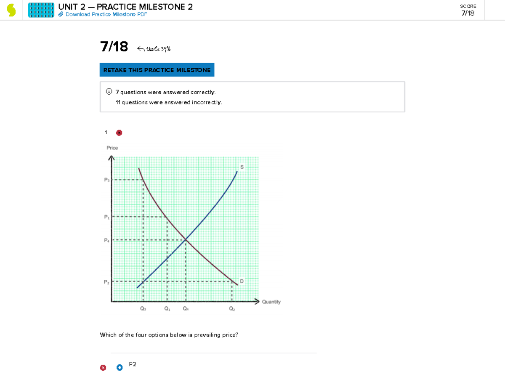Click the S label on the supply curve
The image size is (505, 390).
[x=241, y=167]
